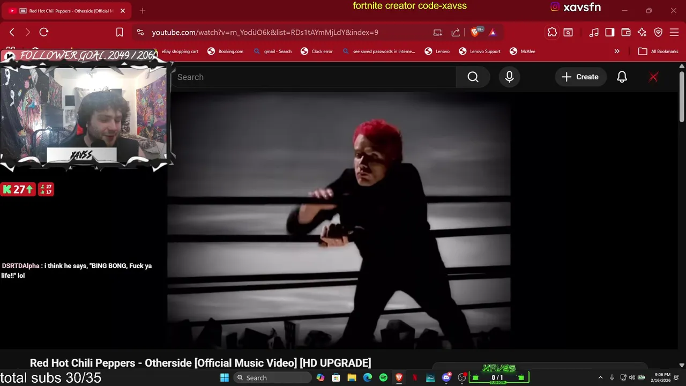Switch to Brave in the taskbar

click(x=399, y=377)
